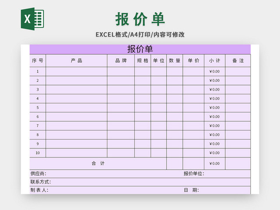Select the 序号 column header
This screenshot has height=210, width=280.
pyautogui.click(x=38, y=61)
